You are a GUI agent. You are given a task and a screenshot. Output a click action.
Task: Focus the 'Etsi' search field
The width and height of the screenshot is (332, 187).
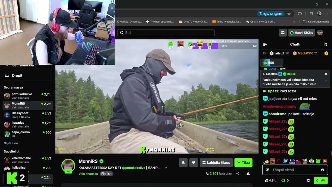click(x=166, y=33)
